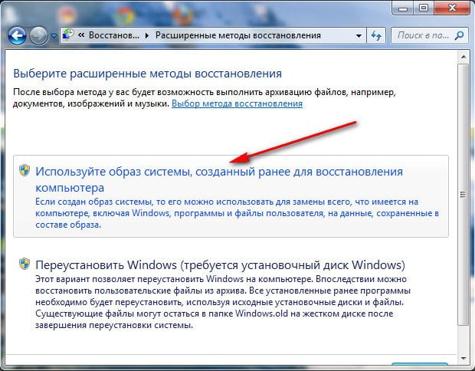475x371 pixels.
Task: Refresh the page using address bar button
Action: (x=376, y=35)
